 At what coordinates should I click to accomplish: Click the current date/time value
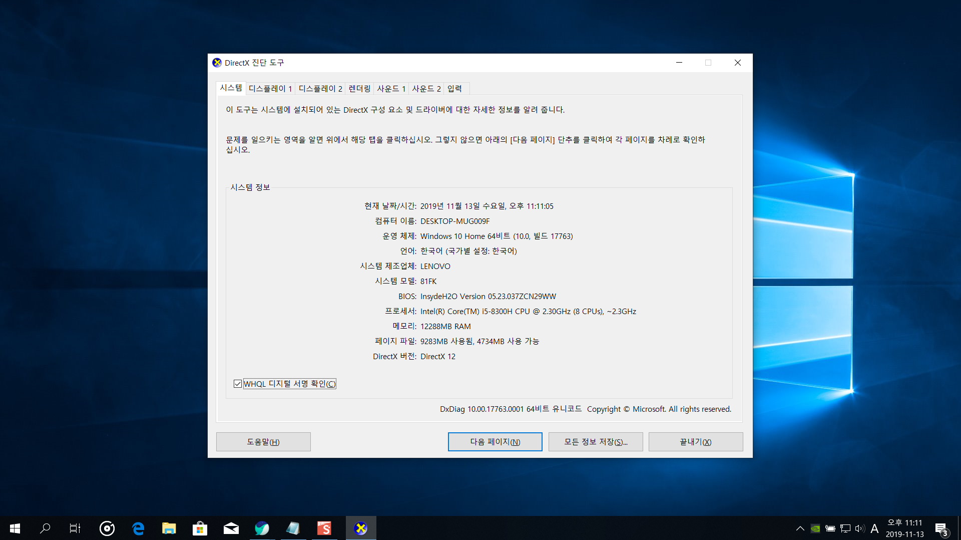487,206
